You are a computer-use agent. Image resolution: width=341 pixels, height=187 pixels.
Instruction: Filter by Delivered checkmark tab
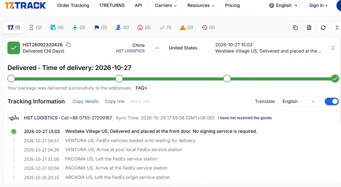coord(165,27)
